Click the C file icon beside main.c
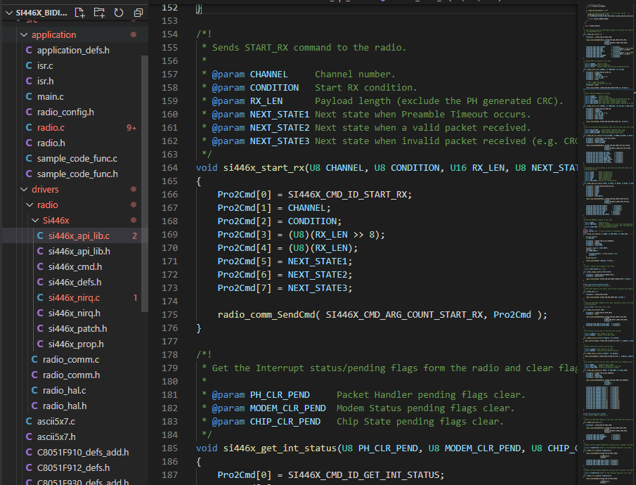636x485 pixels. pos(29,96)
